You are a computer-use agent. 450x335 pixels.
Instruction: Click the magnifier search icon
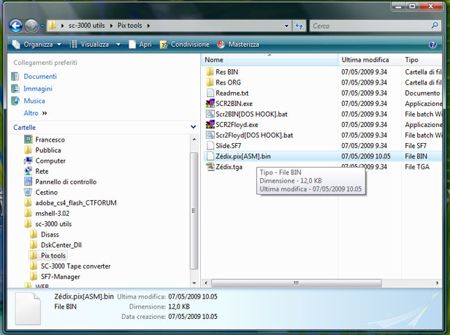pos(435,26)
